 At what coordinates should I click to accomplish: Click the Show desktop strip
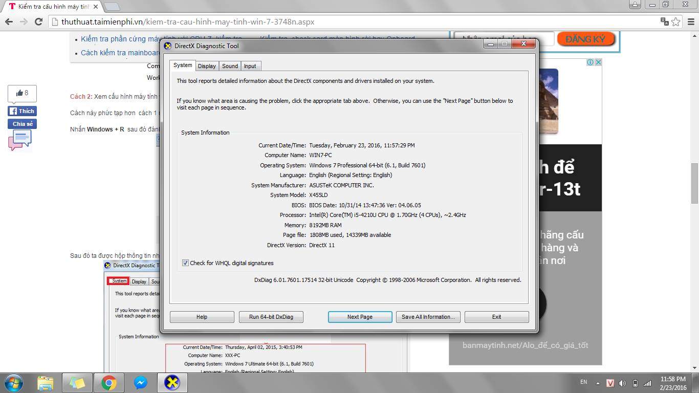(x=695, y=383)
